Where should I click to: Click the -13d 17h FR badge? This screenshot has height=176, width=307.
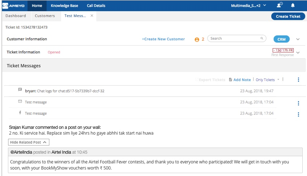[283, 50]
